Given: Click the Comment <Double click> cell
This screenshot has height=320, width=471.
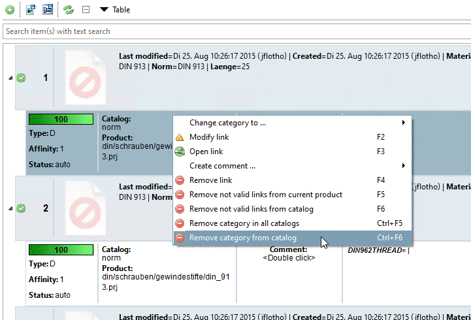Looking at the screenshot, I should point(289,253).
